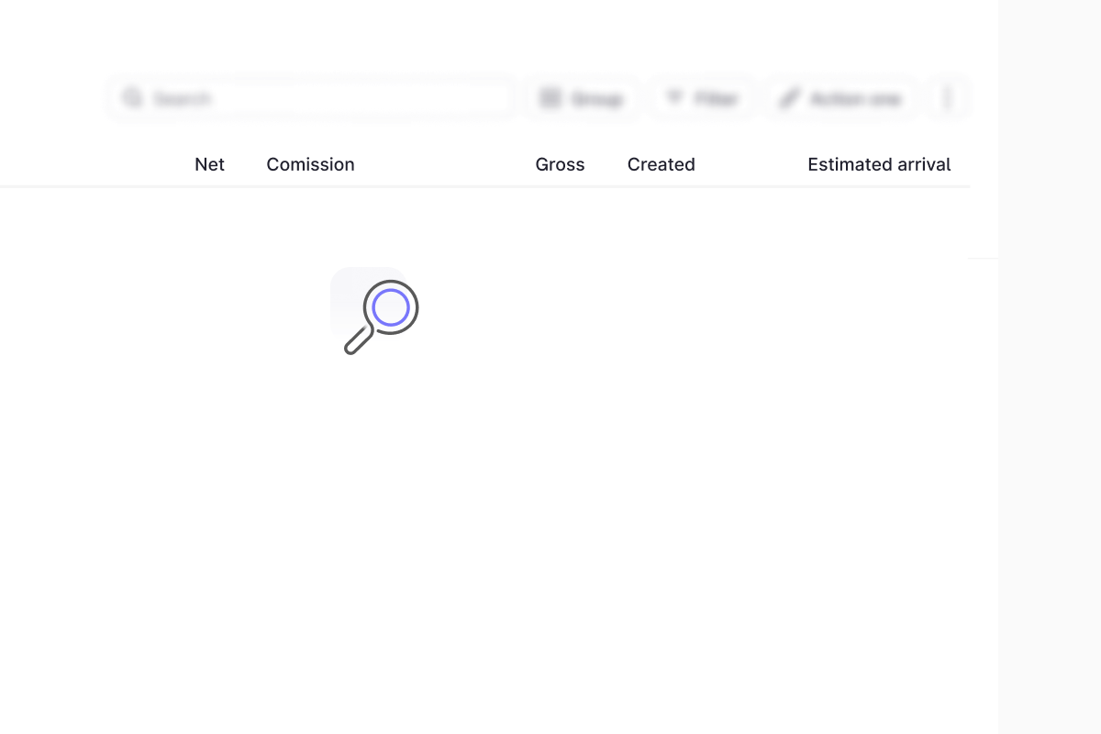This screenshot has height=734, width=1101.
Task: Sort by the Estimated arrival column
Action: (879, 164)
